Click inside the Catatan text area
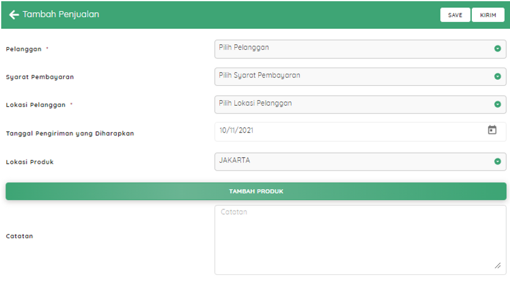Image resolution: width=510 pixels, height=283 pixels. coord(360,240)
